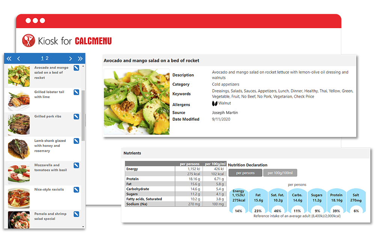Click edit icon for Avocado and mango salad
Screen dimensions: 375x245
(76, 68)
